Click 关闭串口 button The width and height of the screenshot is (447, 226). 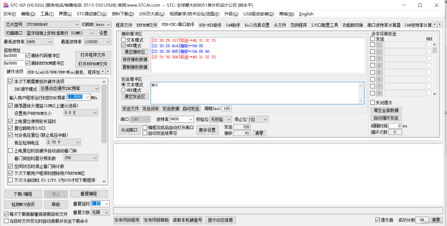pos(129,130)
